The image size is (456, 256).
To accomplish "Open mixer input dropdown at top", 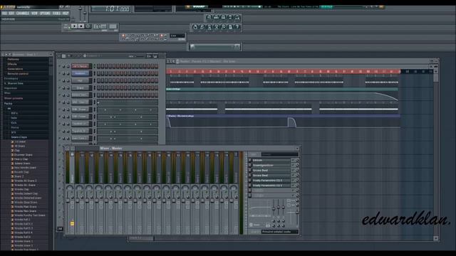I will (279, 154).
